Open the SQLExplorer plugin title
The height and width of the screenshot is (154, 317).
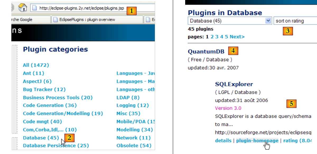pyautogui.click(x=234, y=84)
